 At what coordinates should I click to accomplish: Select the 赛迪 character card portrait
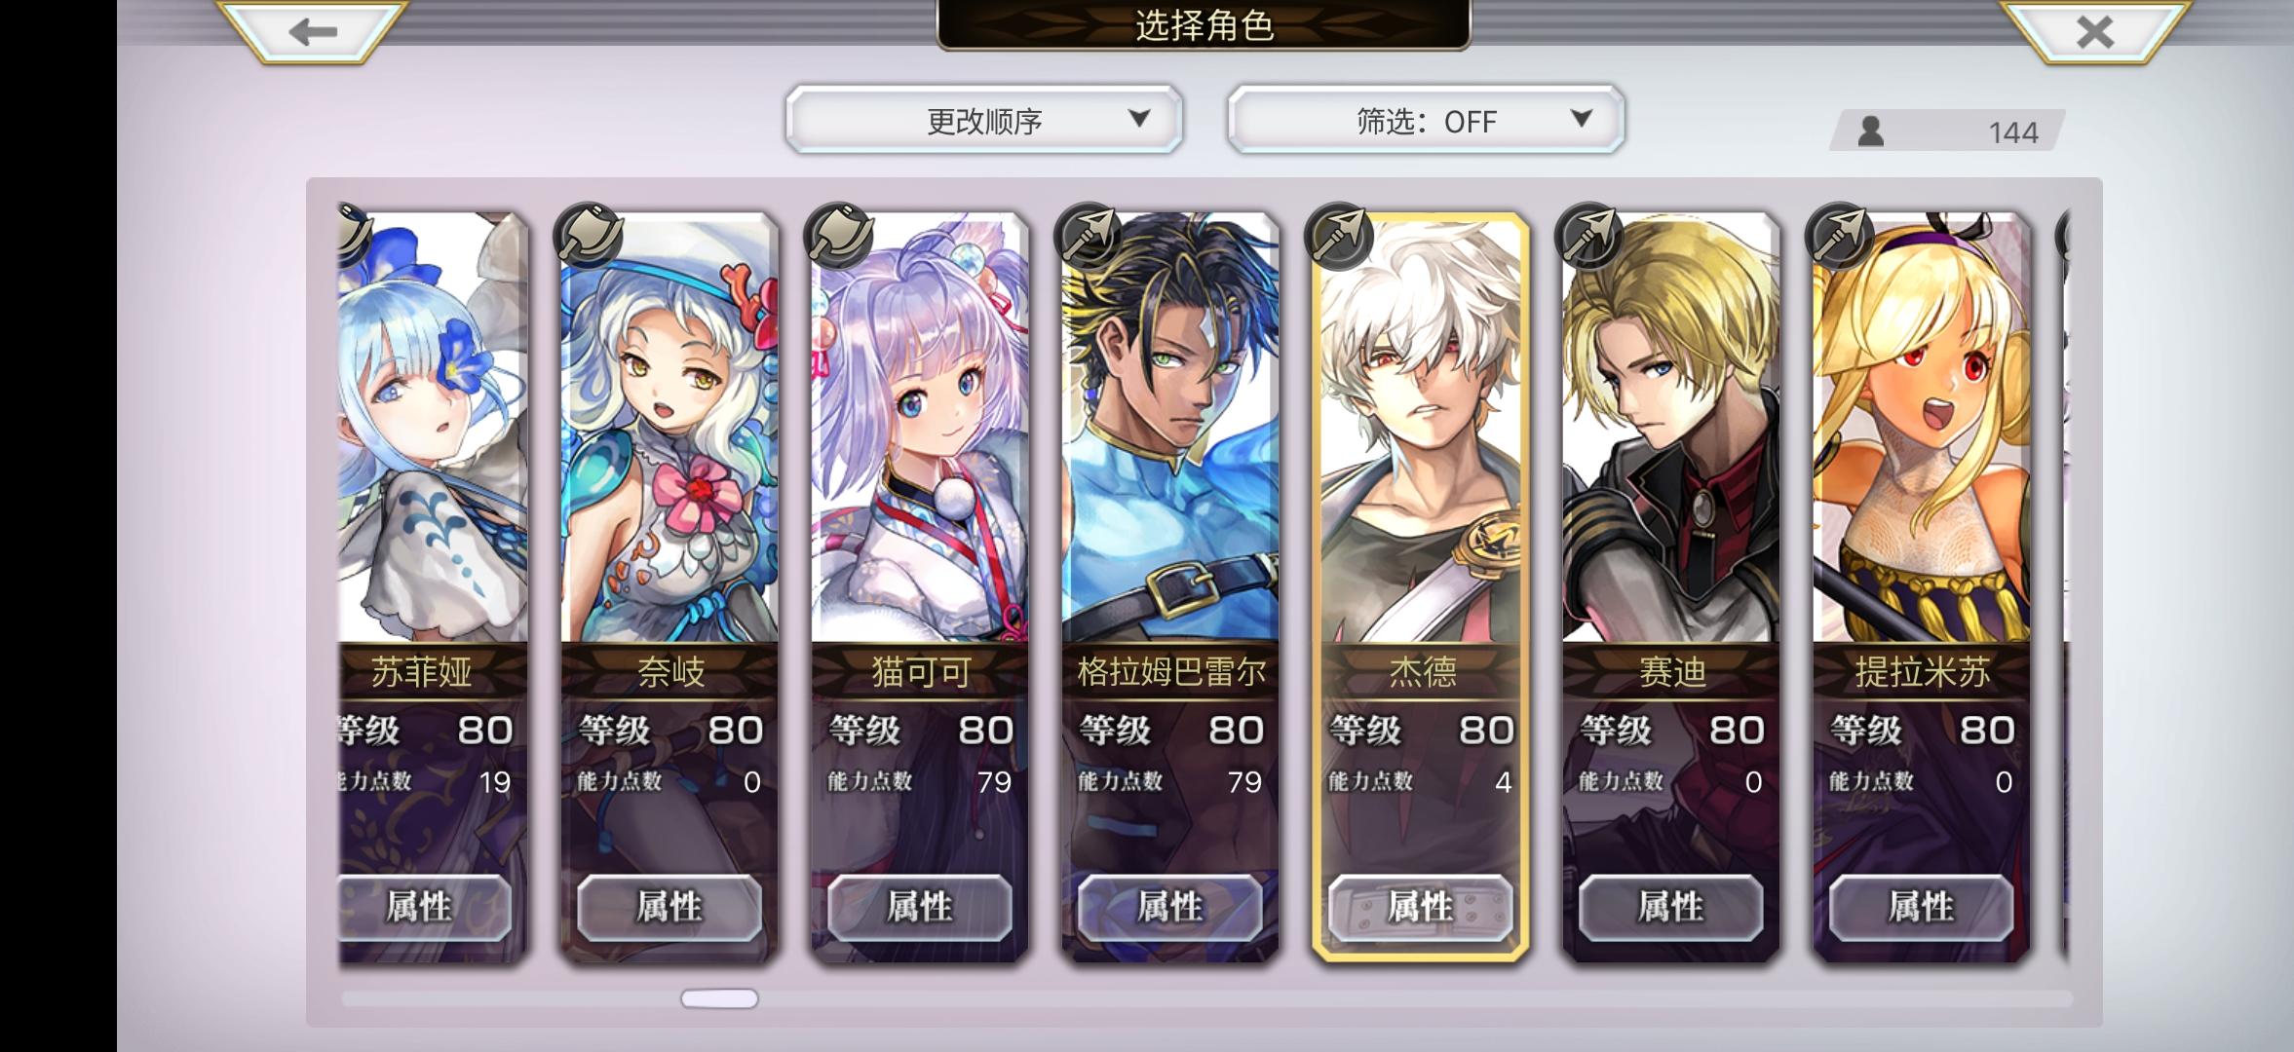(1671, 429)
